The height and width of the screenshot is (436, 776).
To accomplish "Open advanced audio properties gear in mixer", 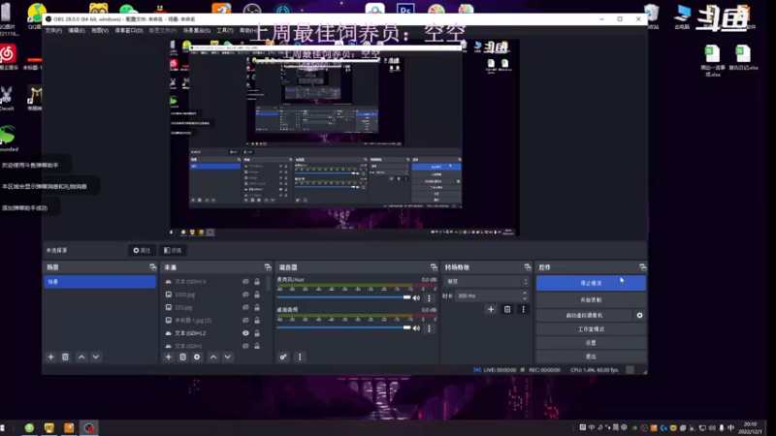I will tap(283, 357).
